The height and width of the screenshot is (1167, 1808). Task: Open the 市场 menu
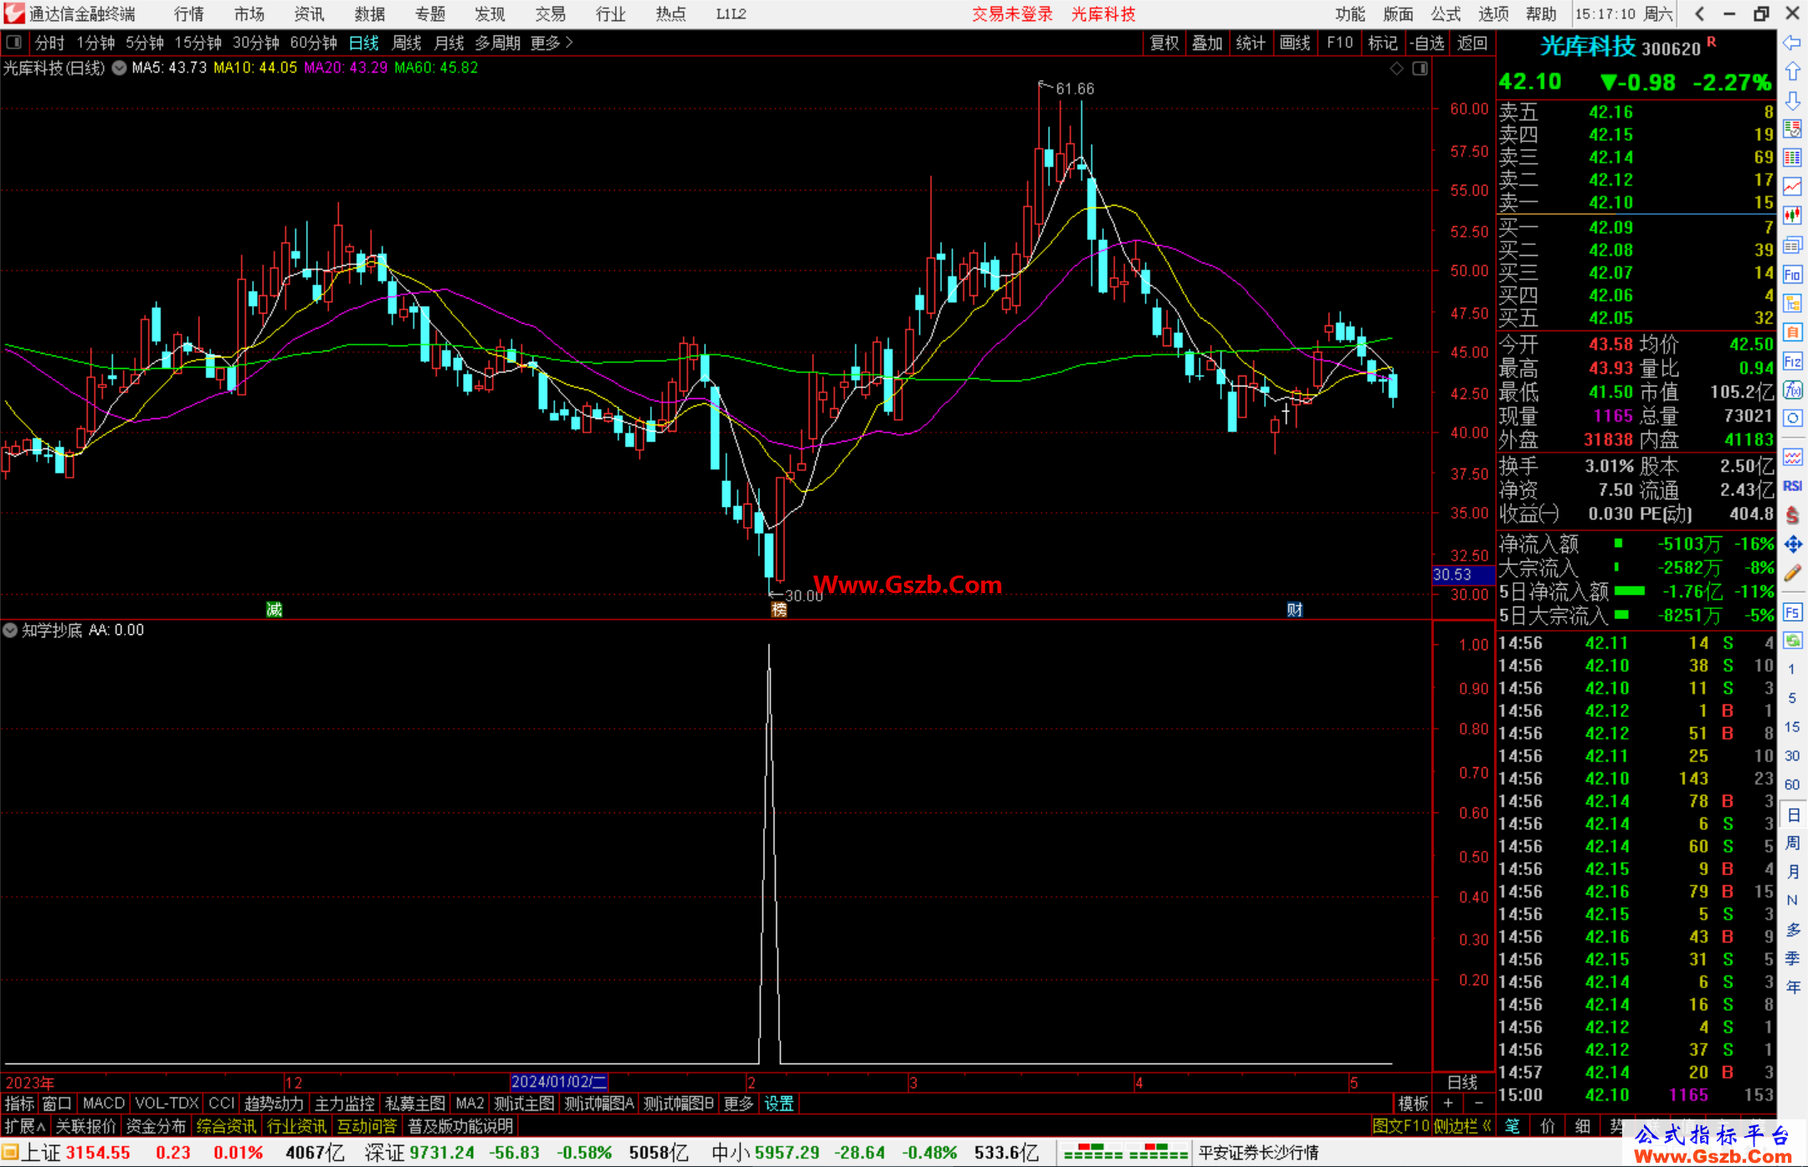[x=249, y=14]
